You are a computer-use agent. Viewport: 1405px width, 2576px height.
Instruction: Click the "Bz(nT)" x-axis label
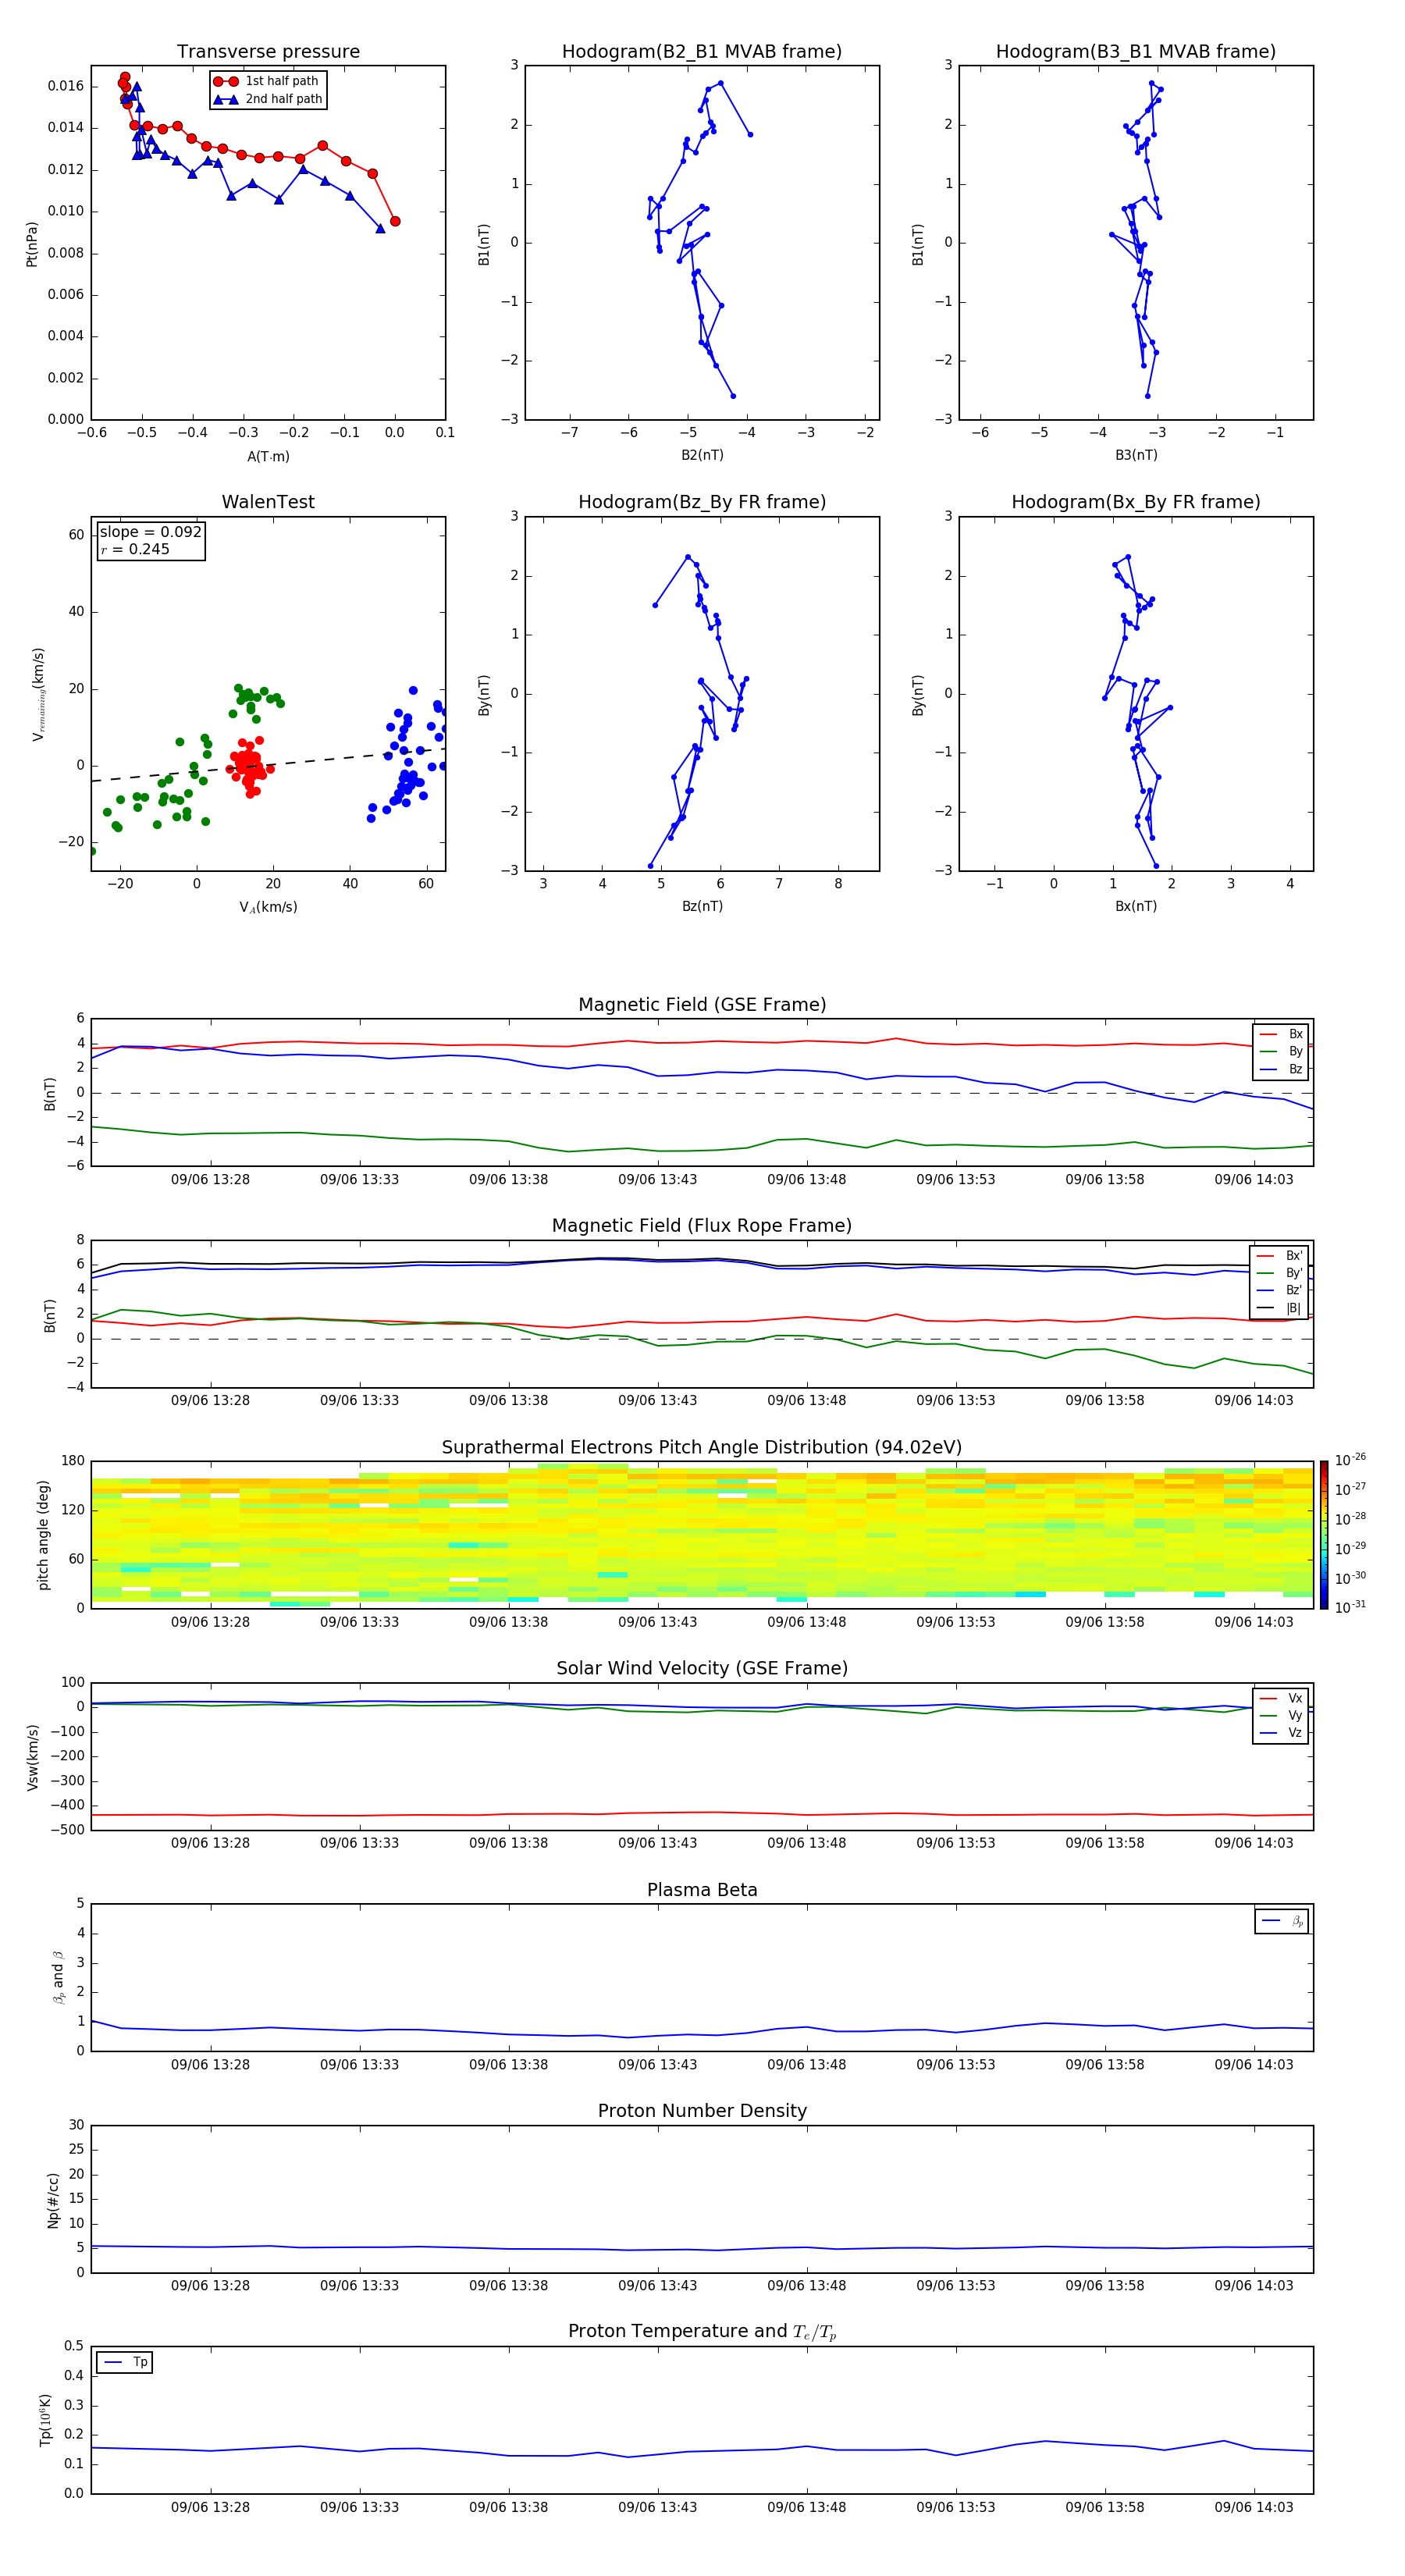[x=702, y=906]
